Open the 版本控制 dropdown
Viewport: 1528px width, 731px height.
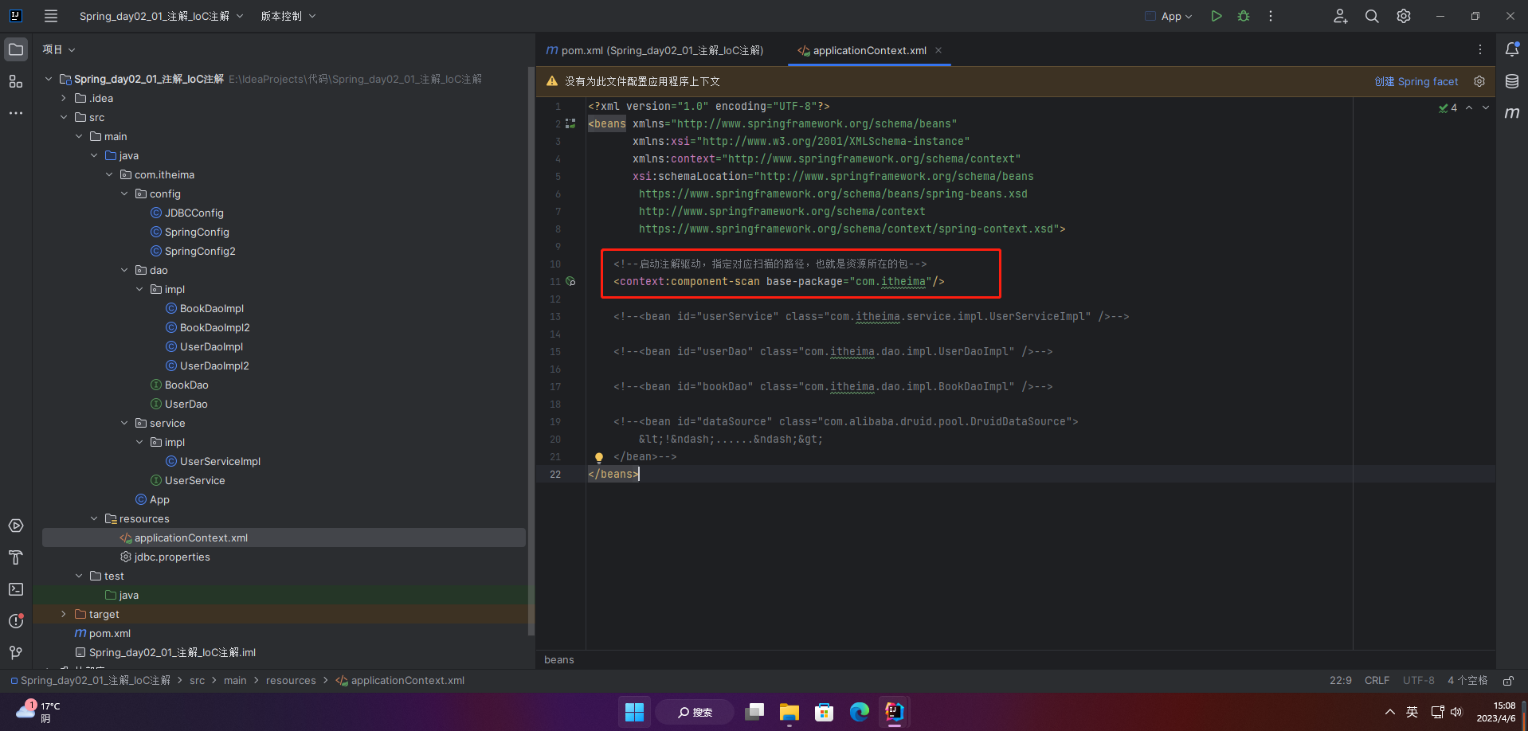click(288, 16)
